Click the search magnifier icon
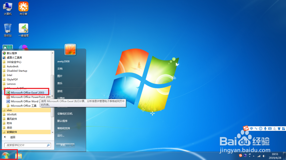 coord(48,145)
